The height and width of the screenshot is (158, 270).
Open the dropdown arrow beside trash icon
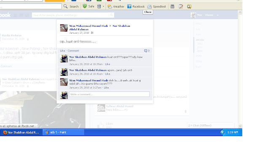pyautogui.click(x=103, y=6)
